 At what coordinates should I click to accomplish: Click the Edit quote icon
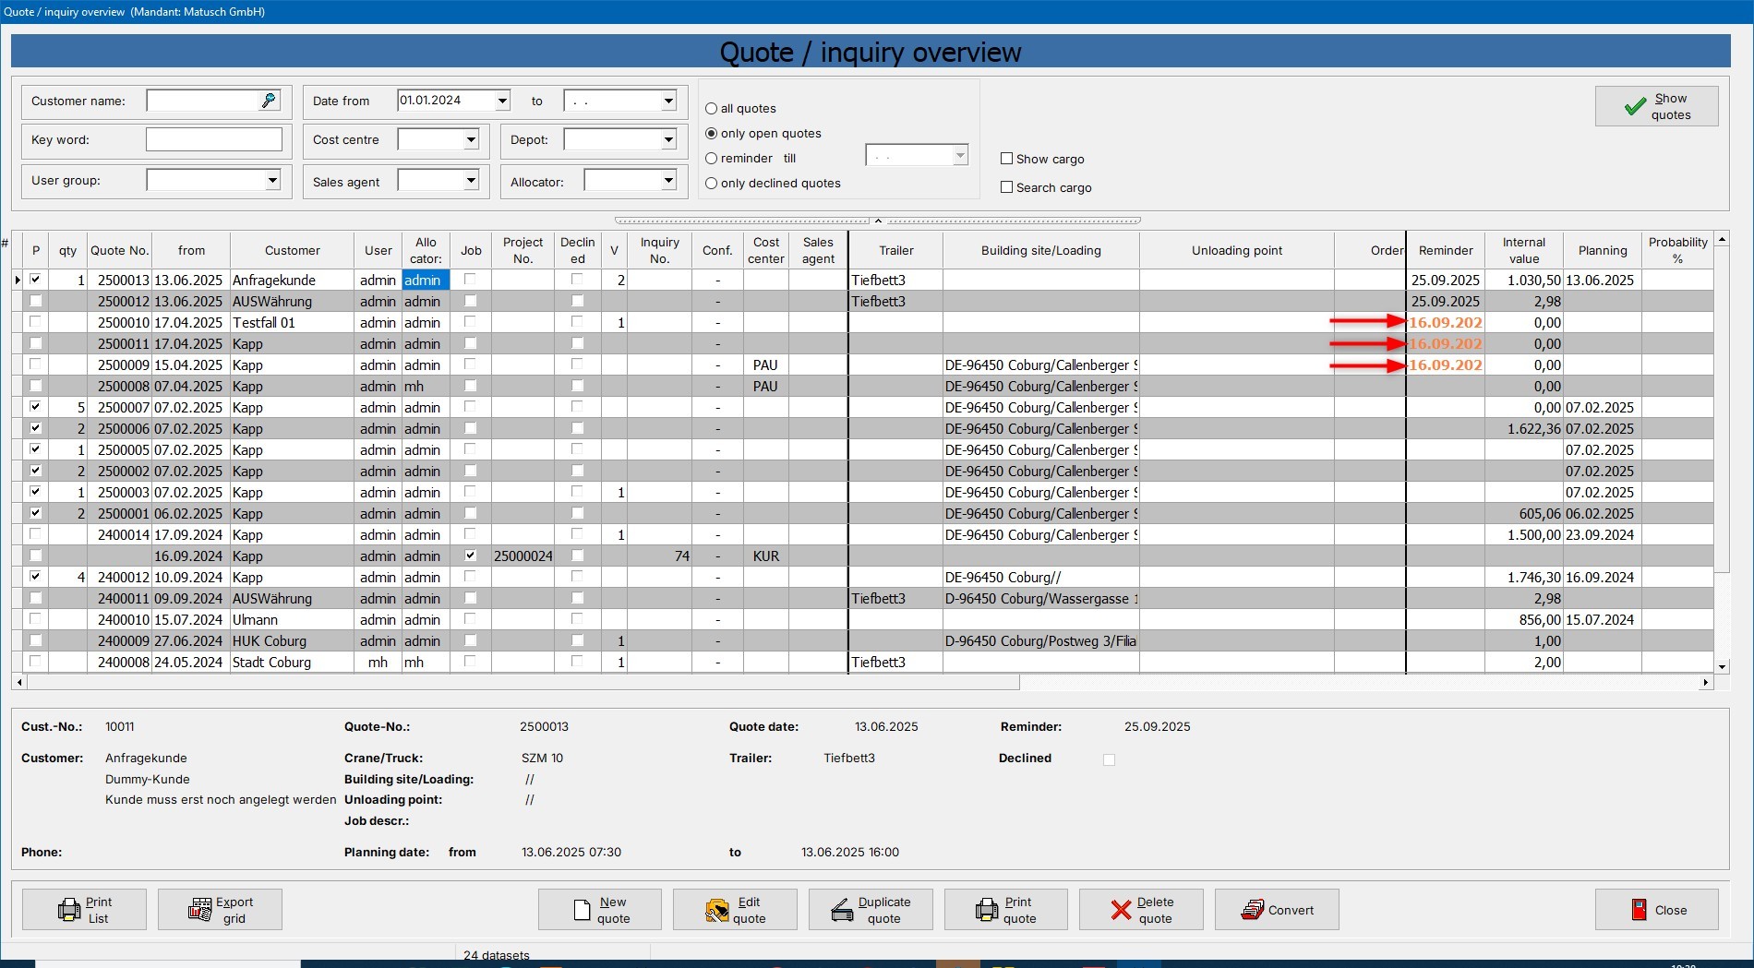[x=716, y=911]
